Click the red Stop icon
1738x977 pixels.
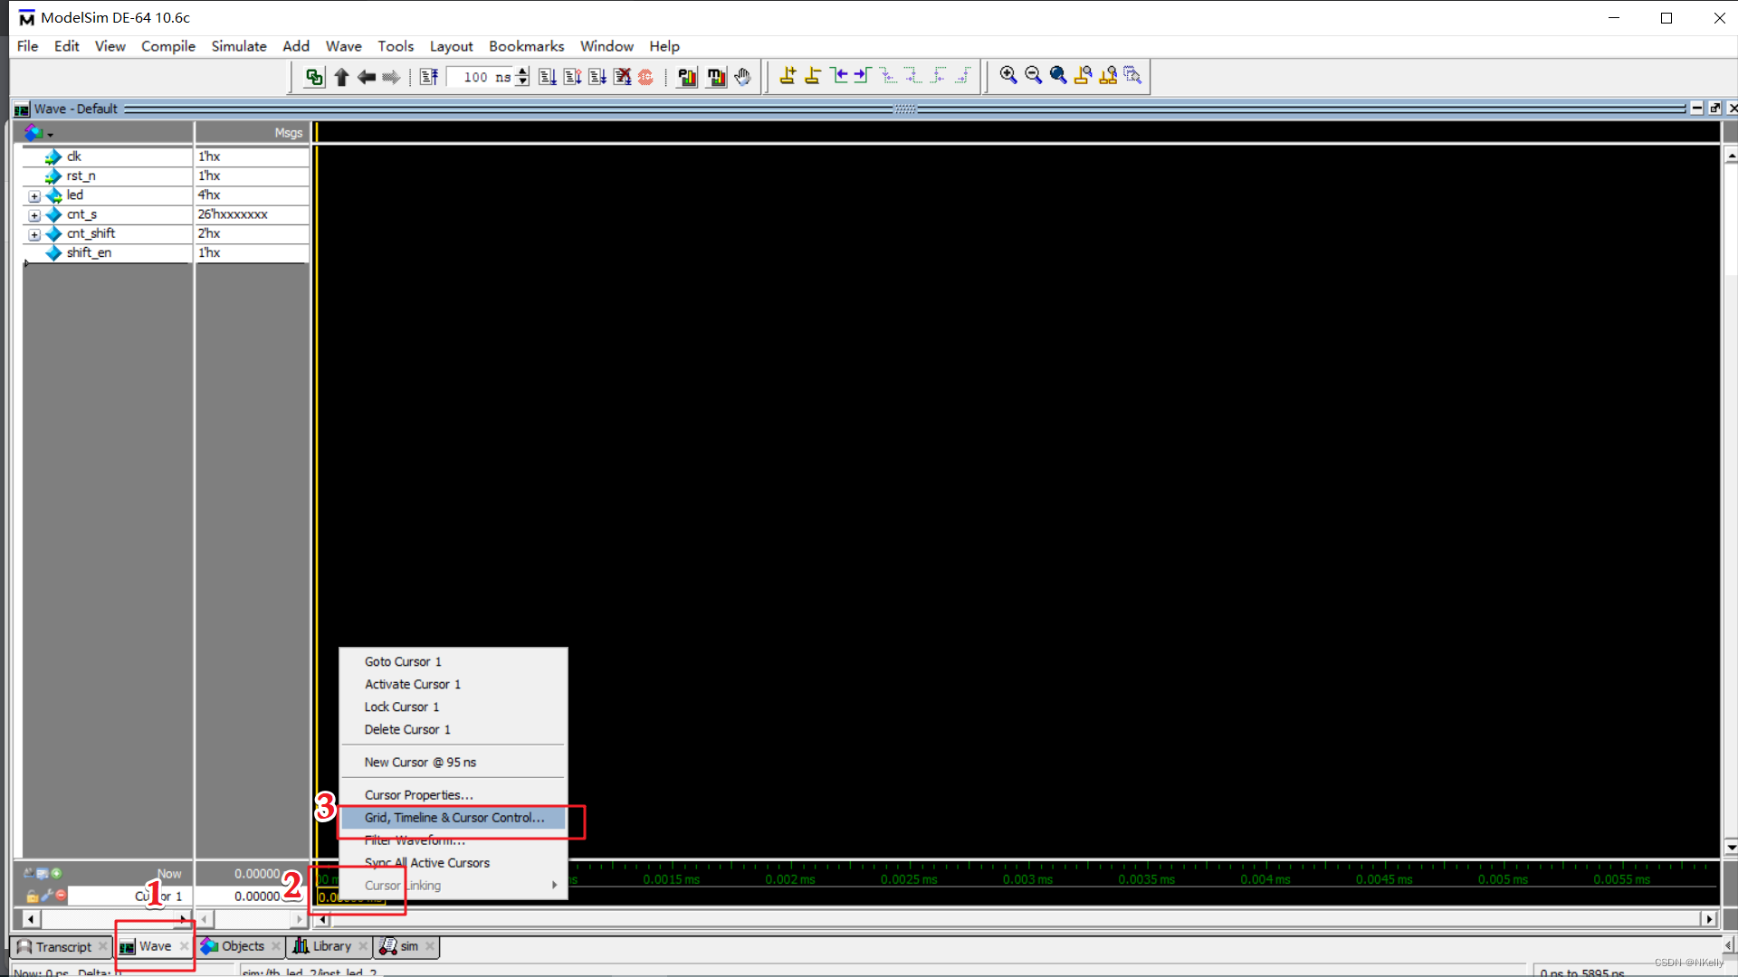tap(645, 77)
